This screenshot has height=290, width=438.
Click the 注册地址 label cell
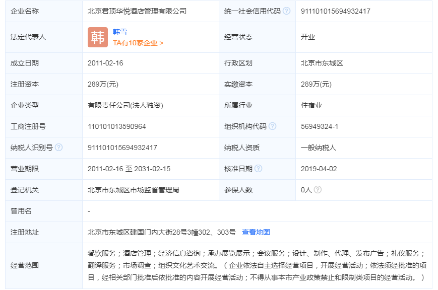[x=44, y=232]
